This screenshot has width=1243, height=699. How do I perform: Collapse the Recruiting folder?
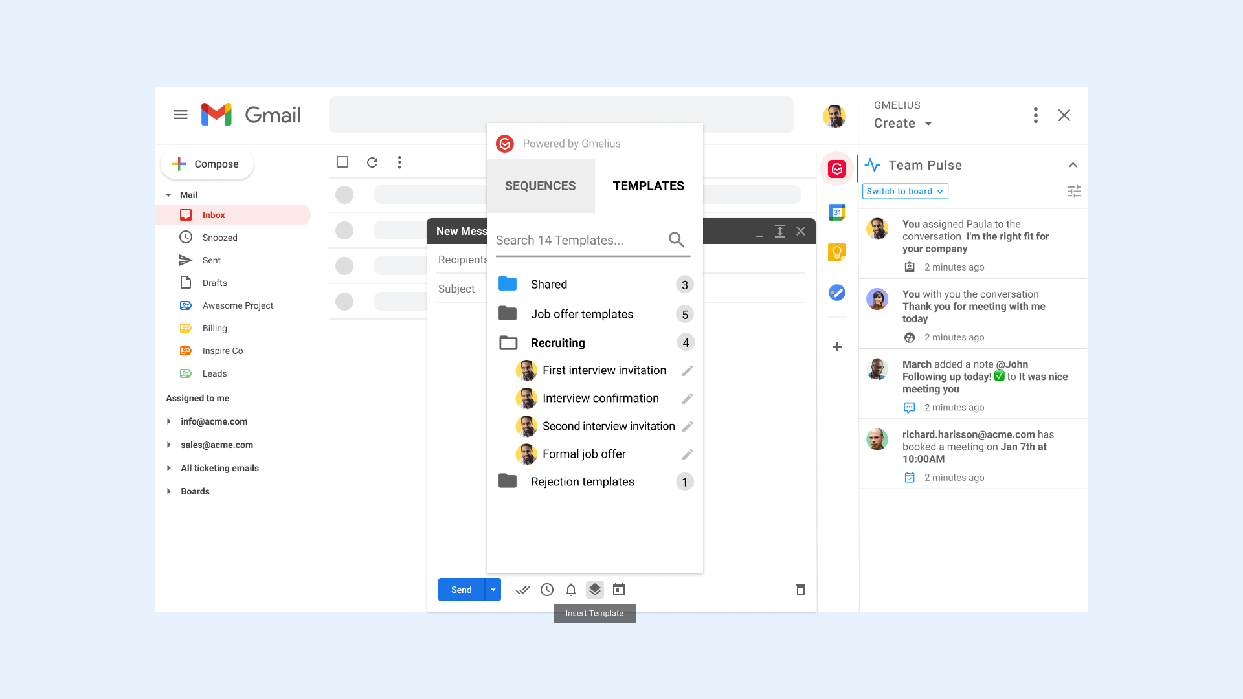pyautogui.click(x=595, y=342)
